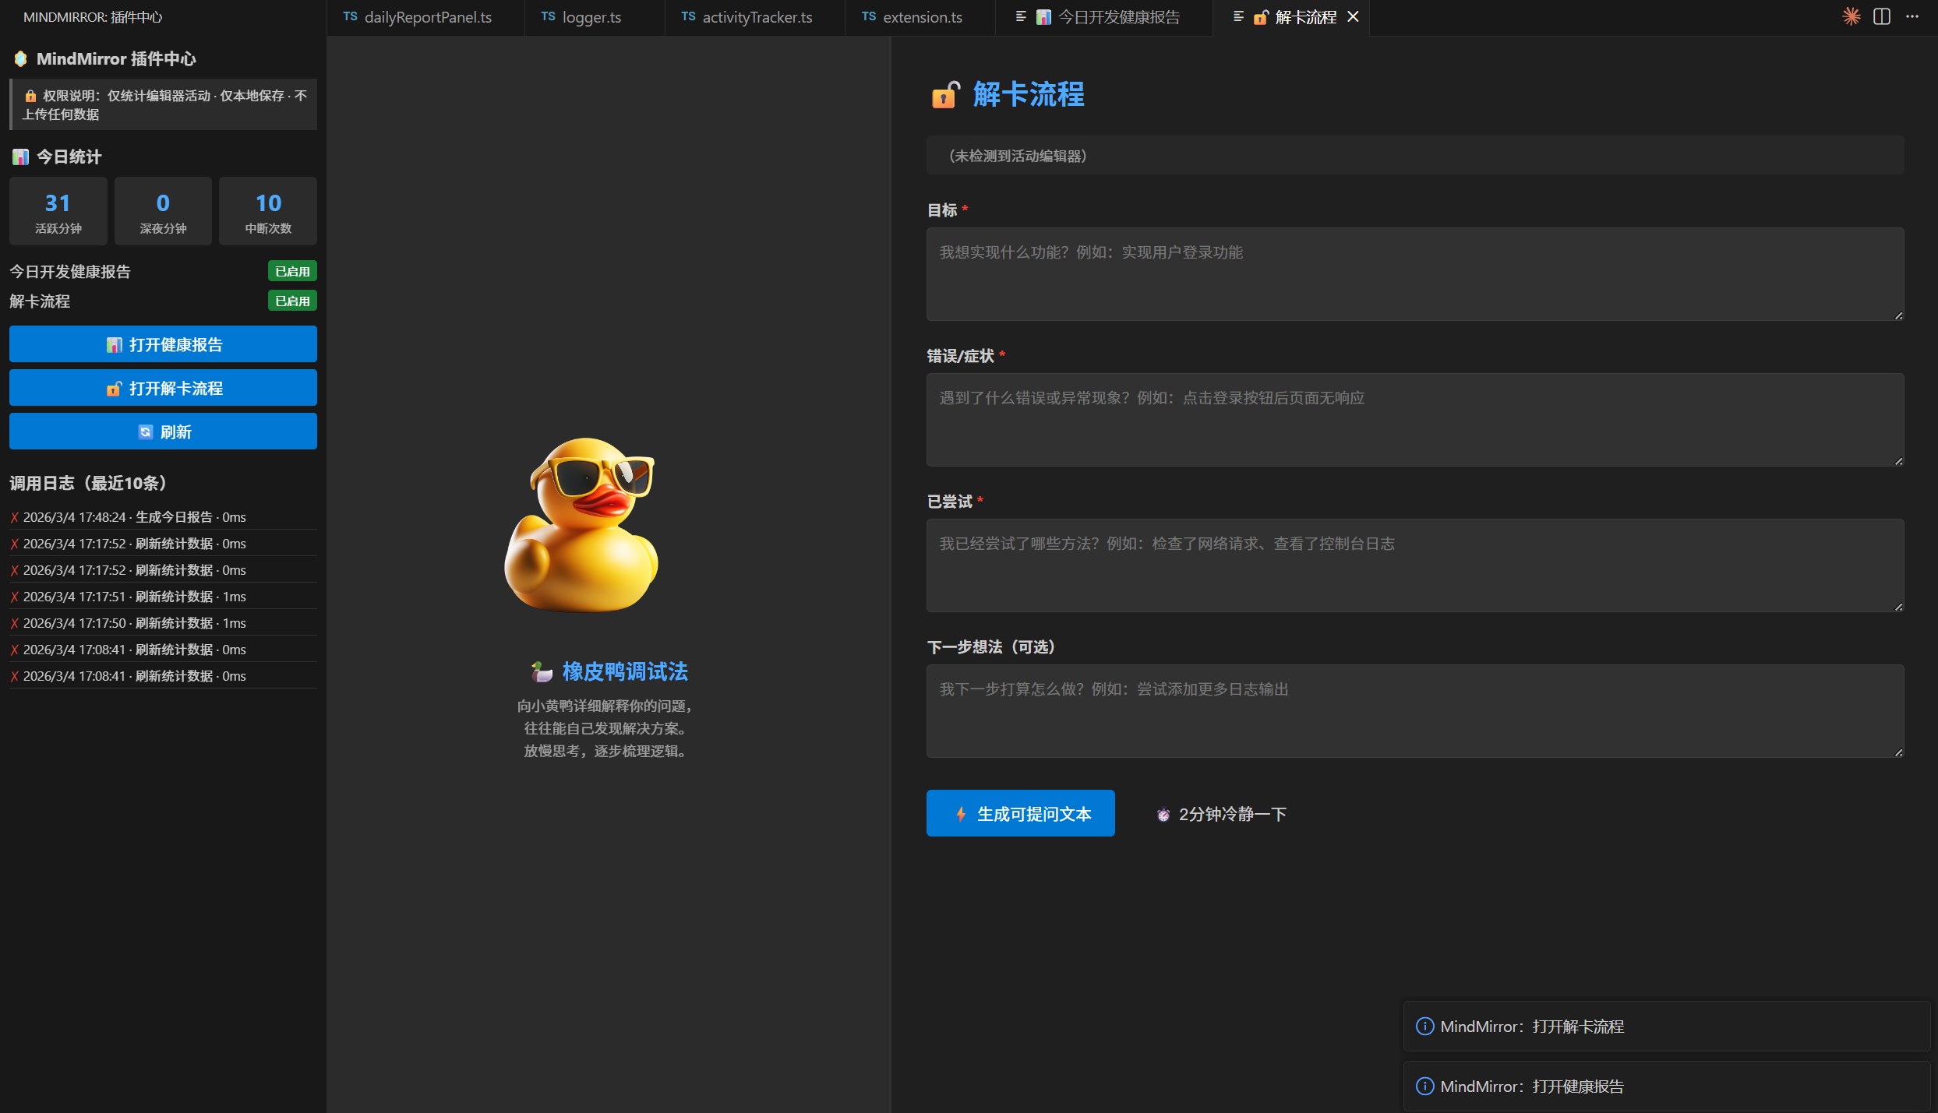Open the editor more actions ellipsis
This screenshot has height=1113, width=1938.
pos(1912,16)
